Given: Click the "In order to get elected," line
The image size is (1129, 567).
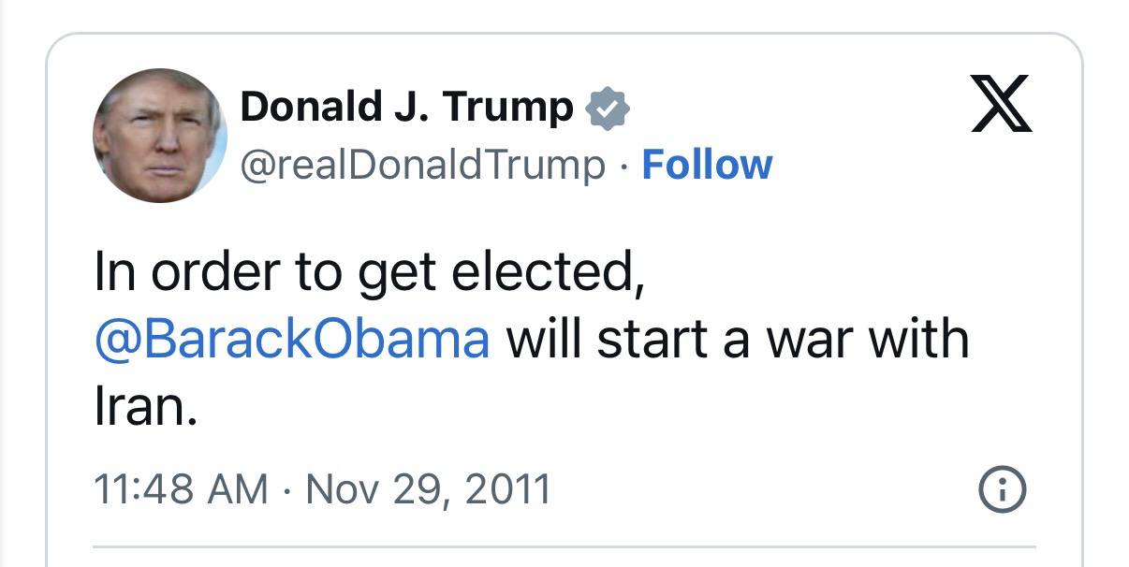Looking at the screenshot, I should [x=369, y=272].
